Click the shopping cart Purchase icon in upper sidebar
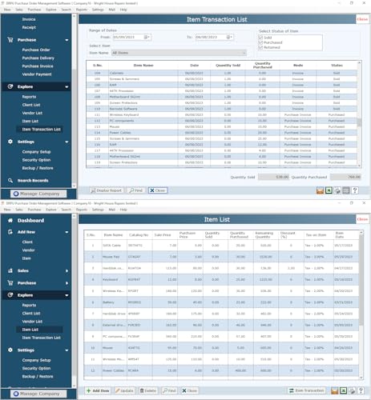The height and width of the screenshot is (400, 371). (x=10, y=40)
